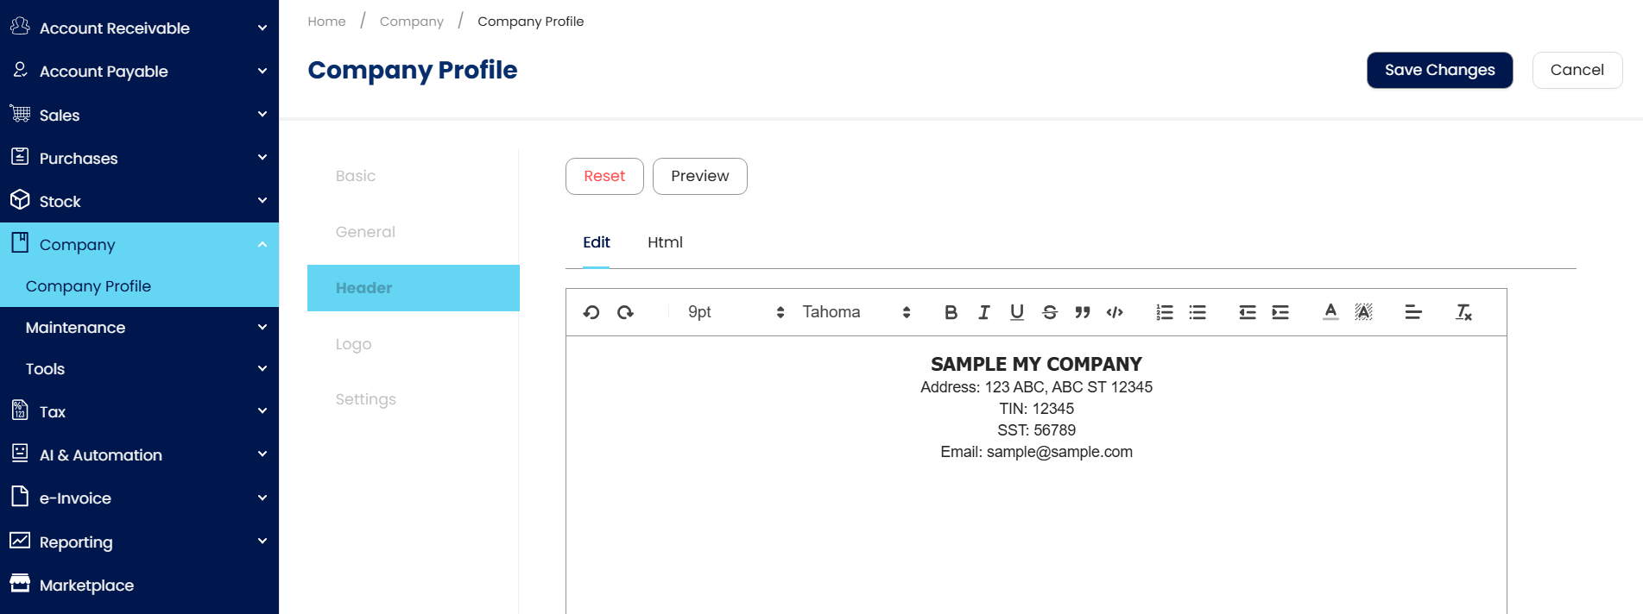1643x614 pixels.
Task: Switch to the Html tab
Action: 665,242
